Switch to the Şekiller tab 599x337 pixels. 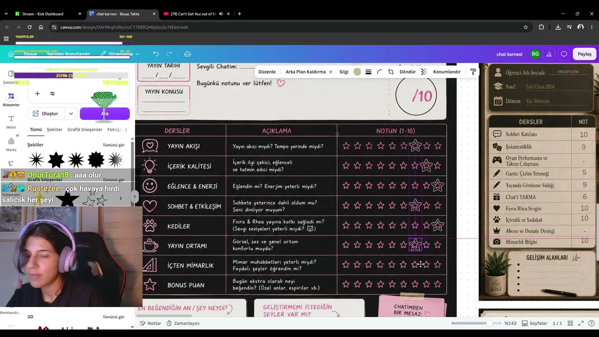[x=54, y=130]
